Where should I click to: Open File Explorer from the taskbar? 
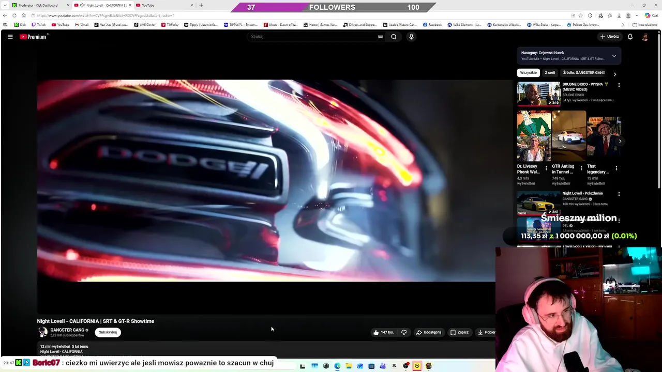(x=349, y=366)
